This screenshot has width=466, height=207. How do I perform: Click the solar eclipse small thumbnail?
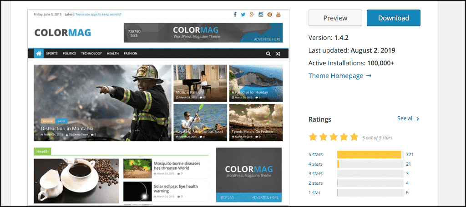pos(137,192)
